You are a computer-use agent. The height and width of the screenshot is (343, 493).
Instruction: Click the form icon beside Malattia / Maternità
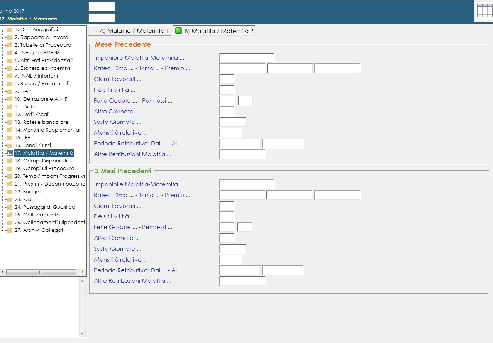(10, 153)
